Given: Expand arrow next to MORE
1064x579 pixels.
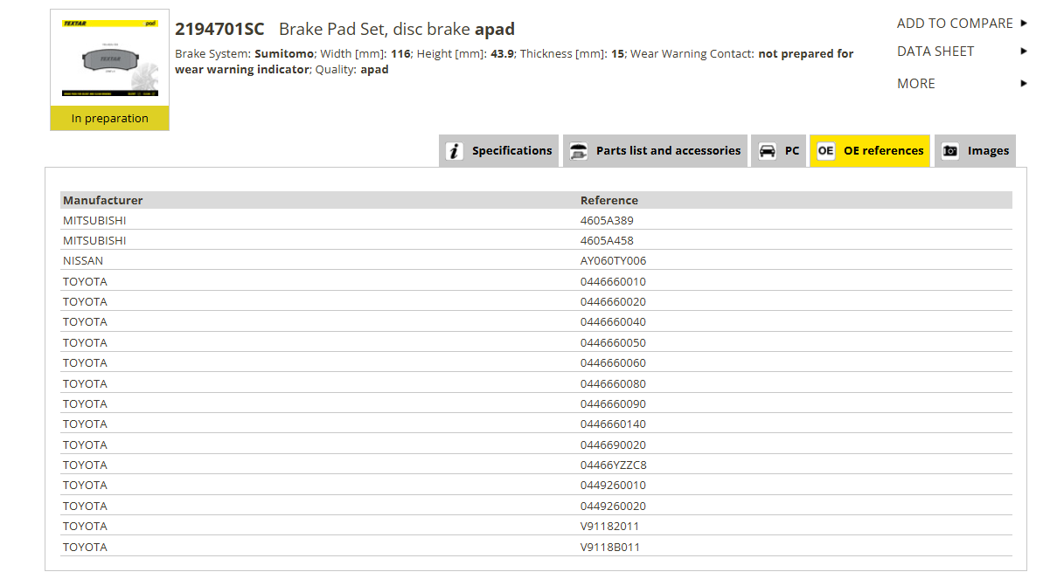Looking at the screenshot, I should 1024,84.
